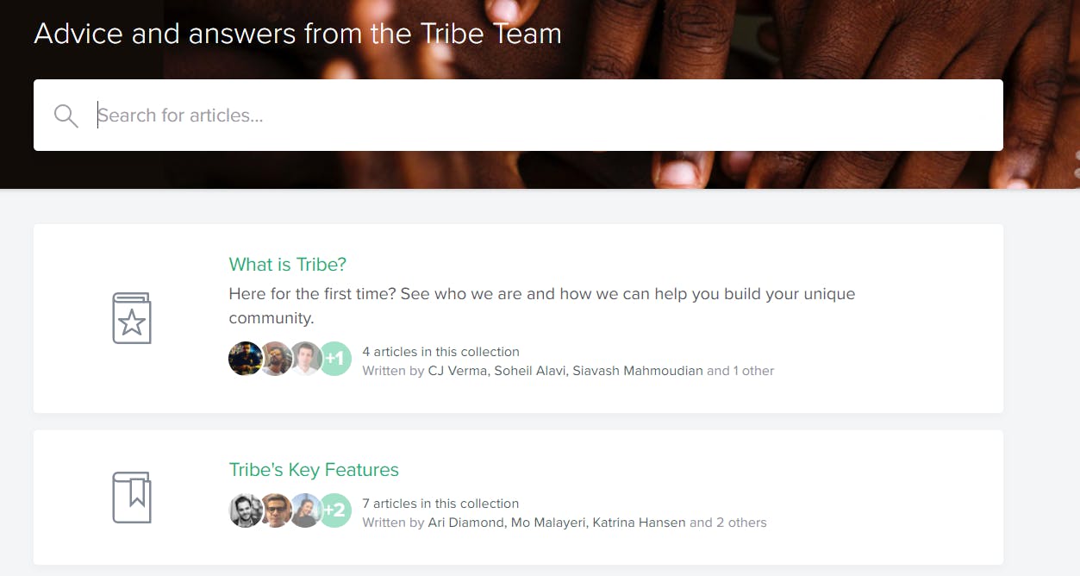Screen dimensions: 1080x576
Task: Click Soheil Alavi's avatar
Action: pyautogui.click(x=276, y=359)
